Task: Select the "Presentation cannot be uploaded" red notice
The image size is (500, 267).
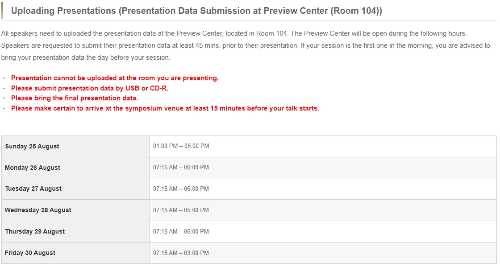Action: [x=115, y=78]
